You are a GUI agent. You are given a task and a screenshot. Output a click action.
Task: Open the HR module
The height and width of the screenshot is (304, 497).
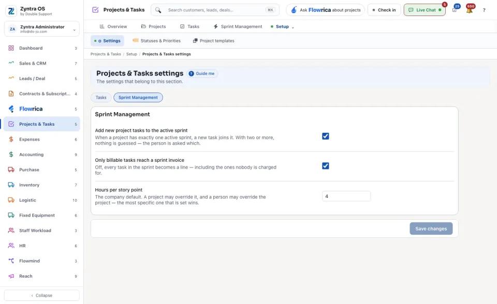(x=42, y=246)
